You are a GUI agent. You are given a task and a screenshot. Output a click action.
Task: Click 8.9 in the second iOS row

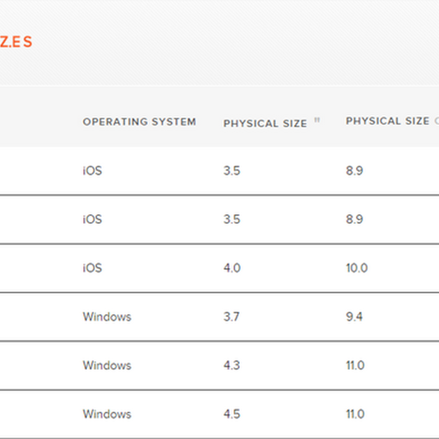pos(354,219)
